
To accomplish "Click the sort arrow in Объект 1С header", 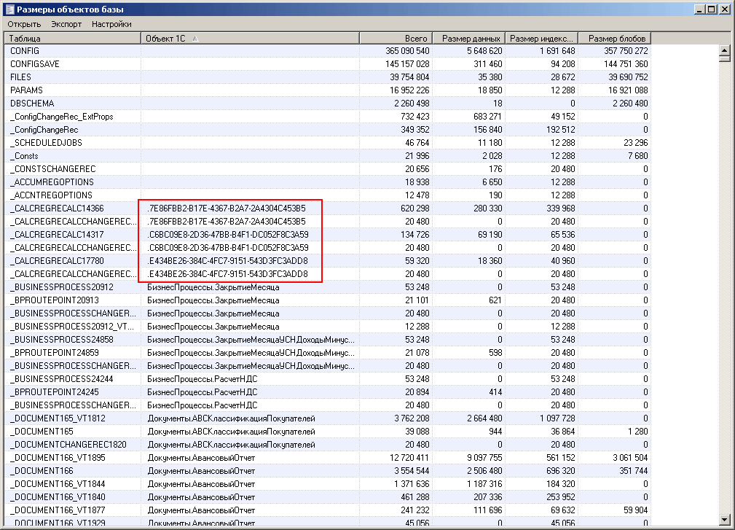I will coord(195,39).
